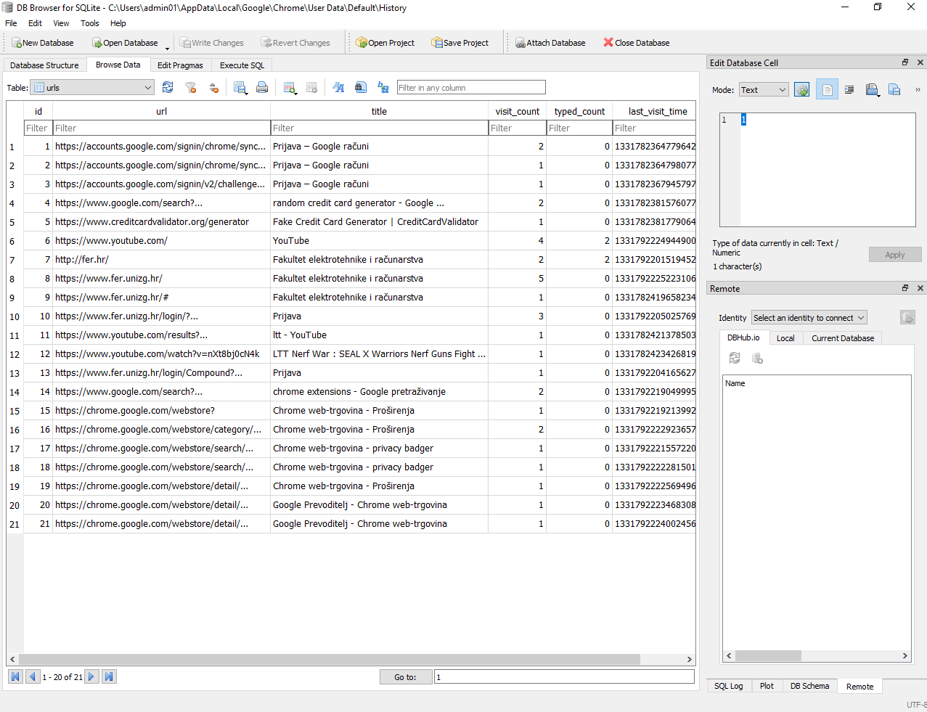Image resolution: width=927 pixels, height=712 pixels.
Task: Click the export cell to file icon
Action: click(894, 90)
